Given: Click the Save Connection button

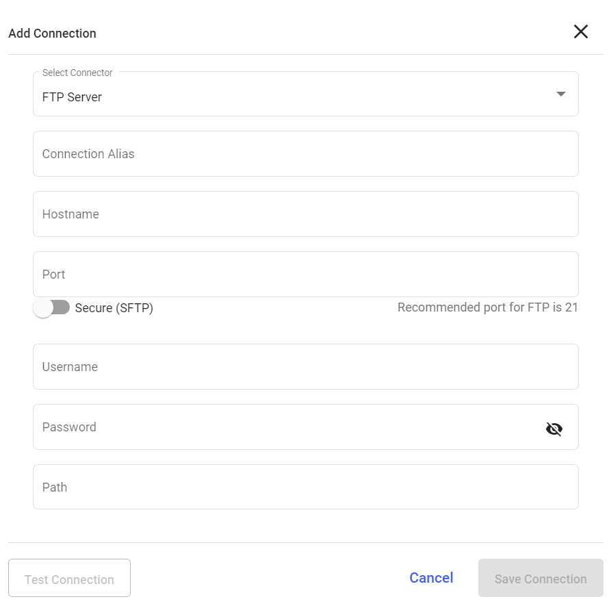Looking at the screenshot, I should (541, 579).
